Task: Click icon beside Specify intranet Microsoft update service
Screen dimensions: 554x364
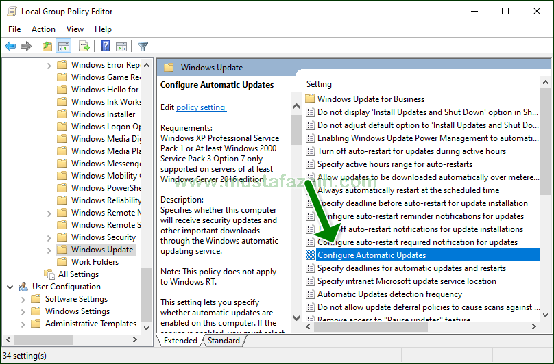Action: [310, 281]
